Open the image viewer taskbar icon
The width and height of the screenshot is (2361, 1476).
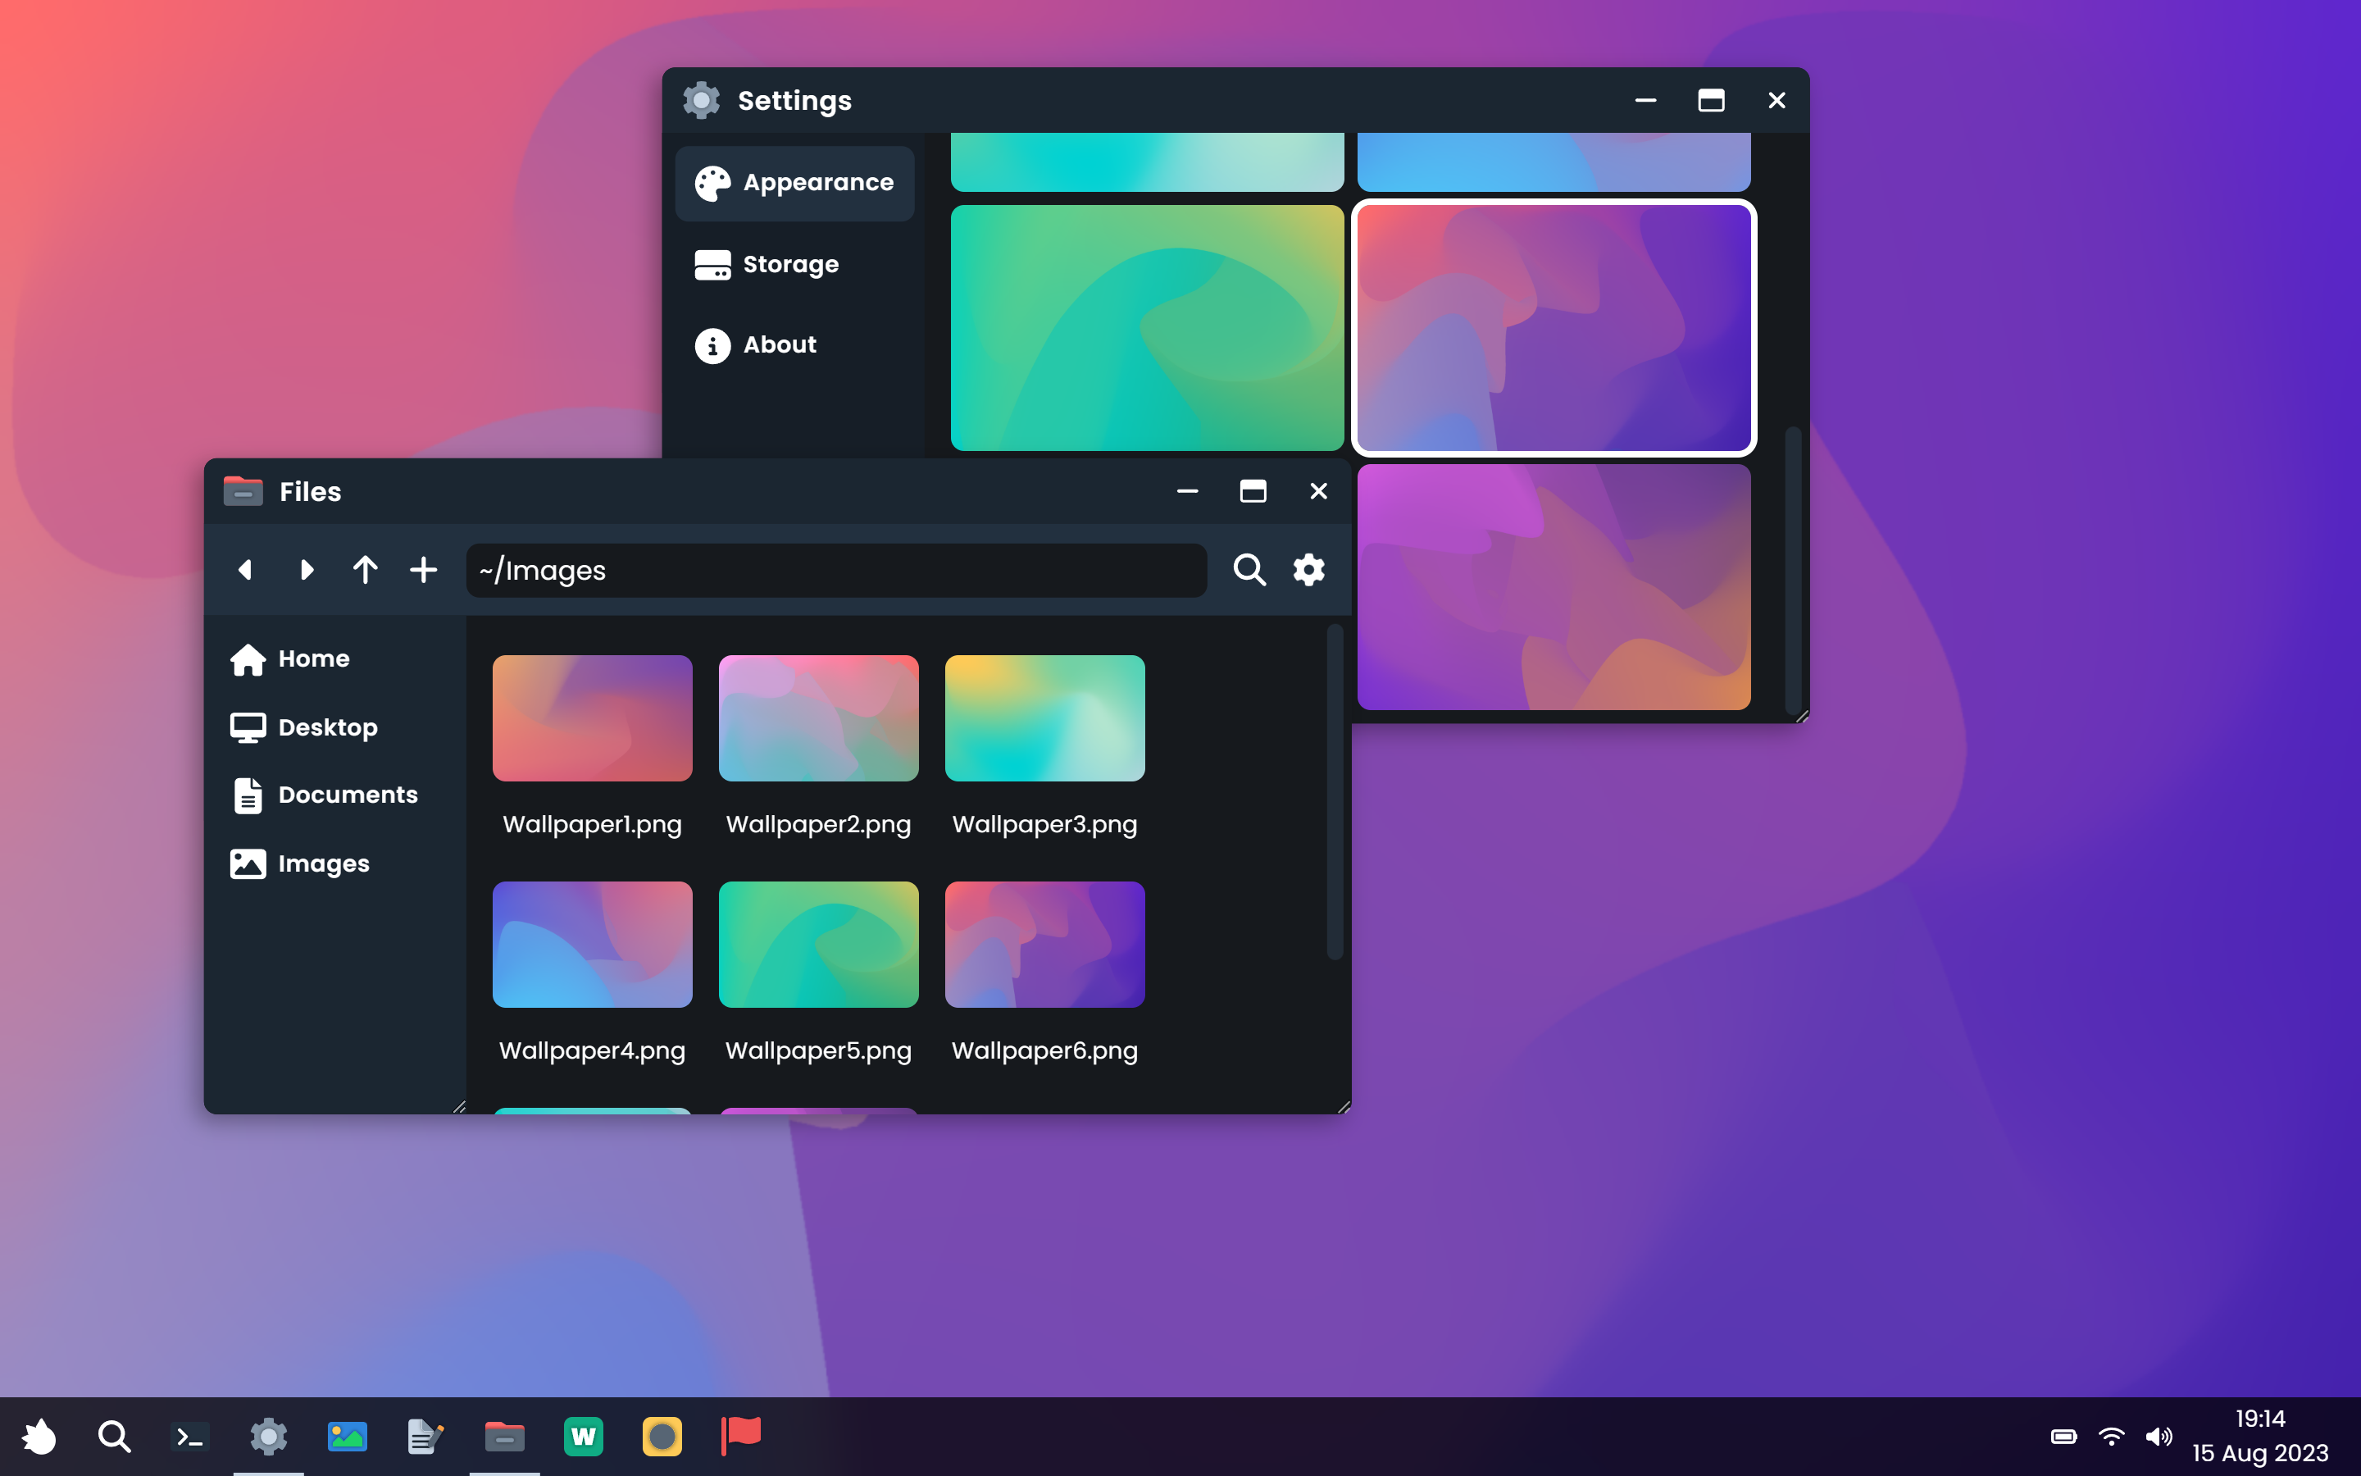348,1437
